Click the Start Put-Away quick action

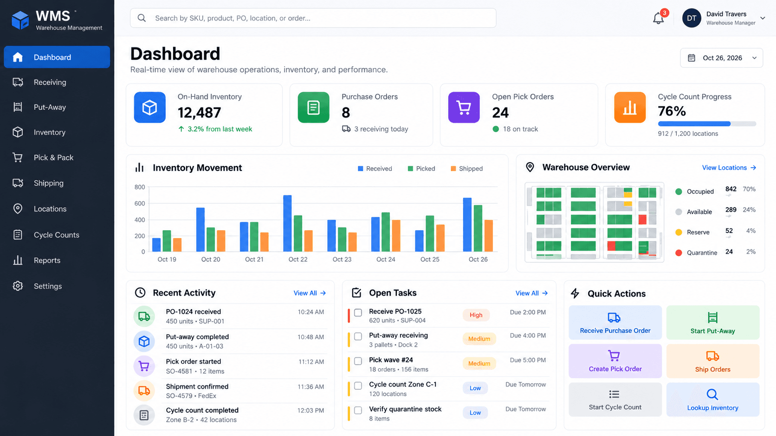point(713,322)
